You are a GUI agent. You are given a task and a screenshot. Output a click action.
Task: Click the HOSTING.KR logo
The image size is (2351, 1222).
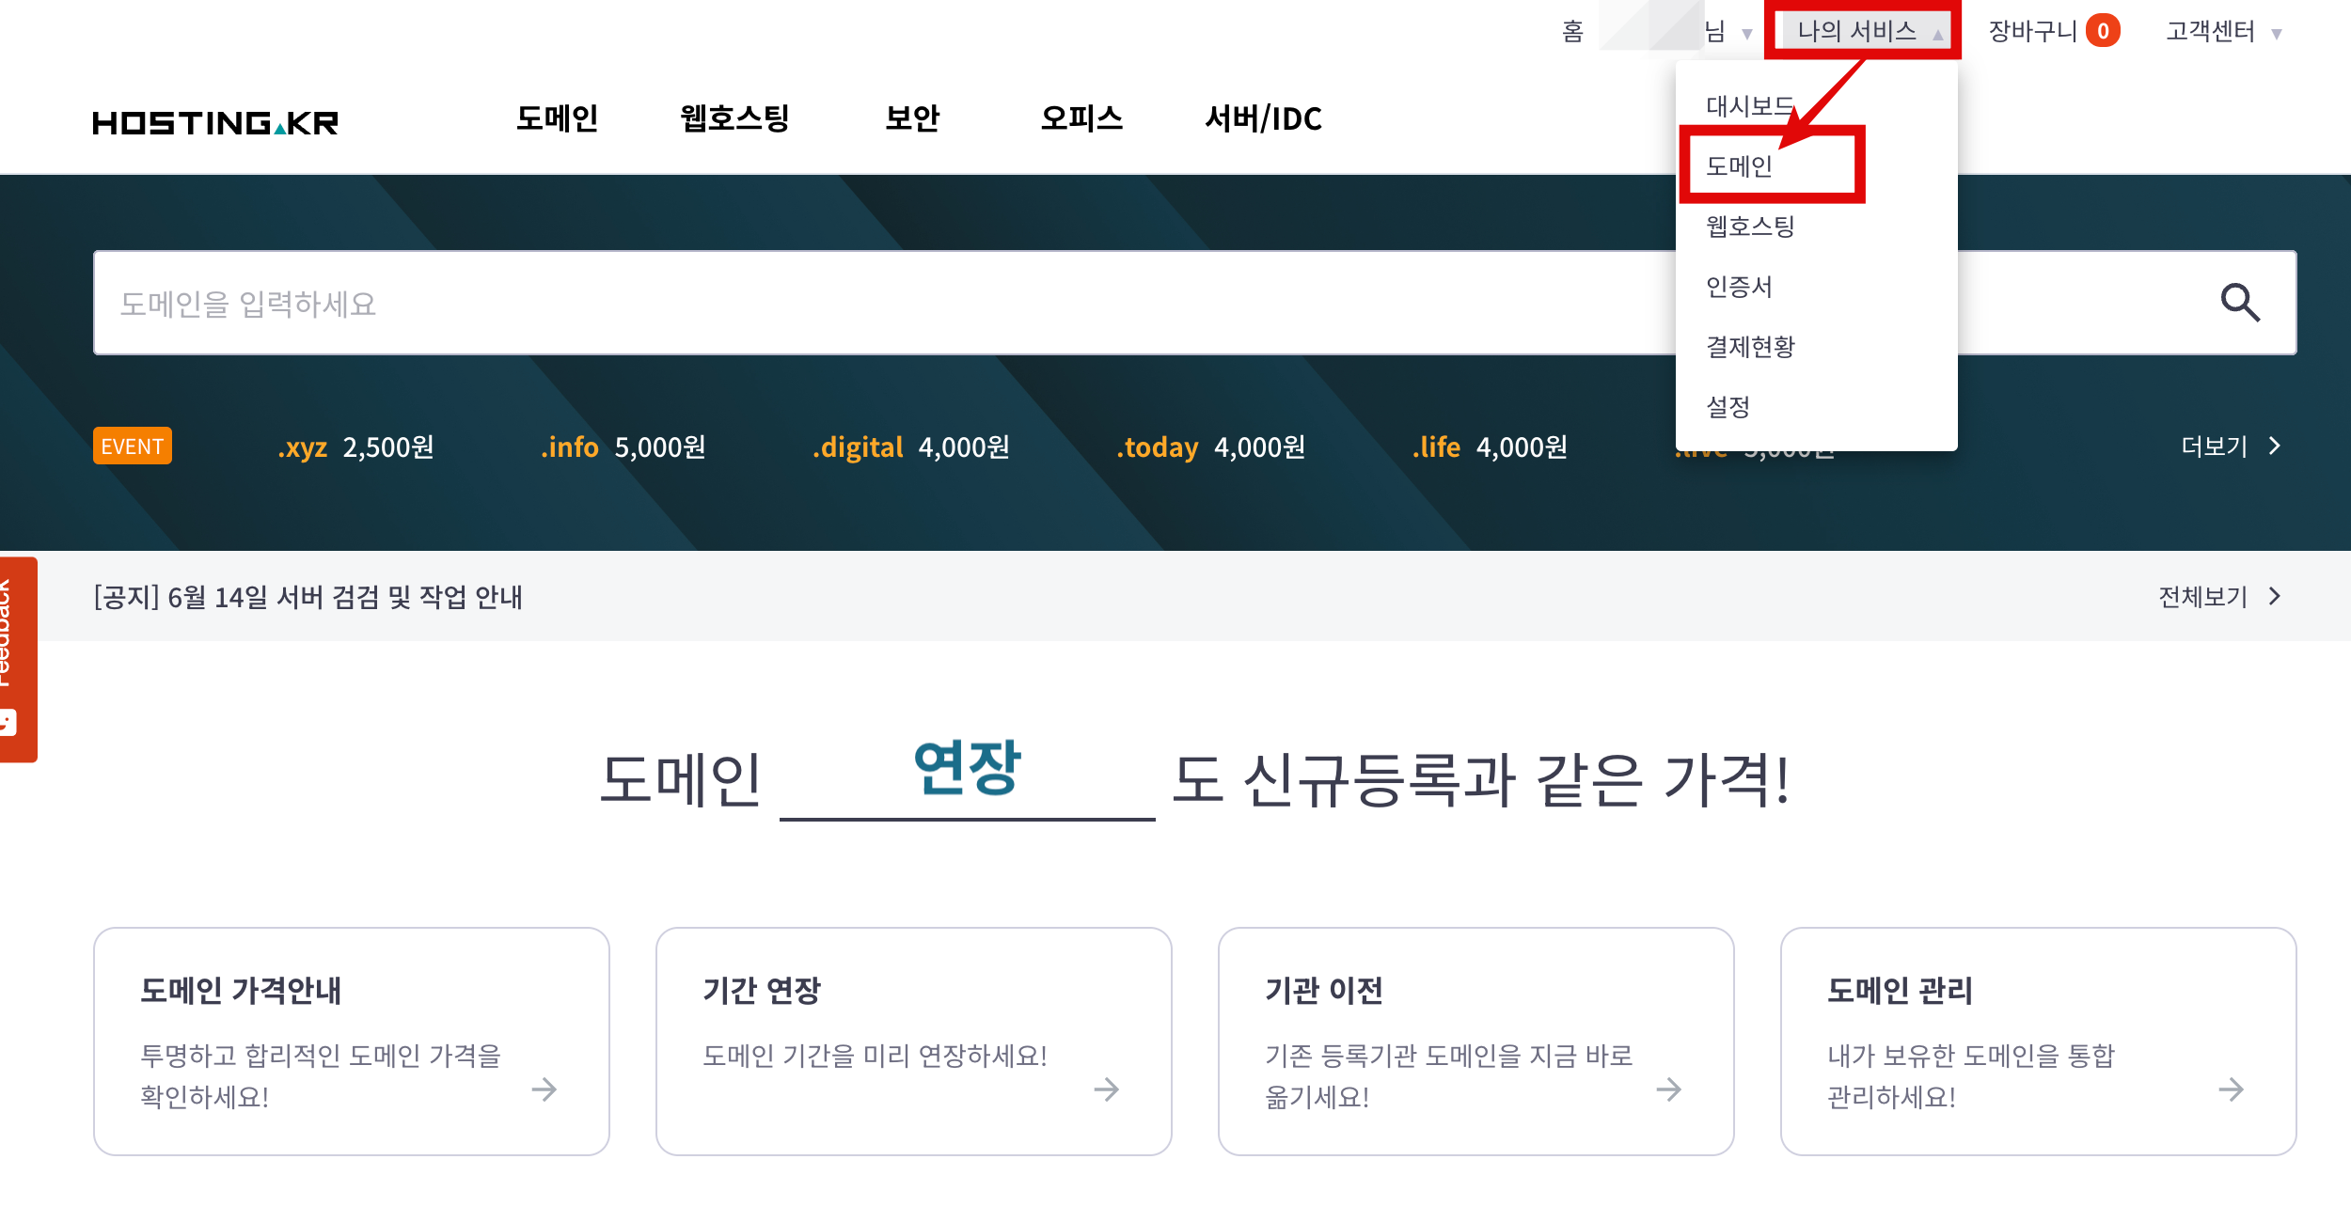click(x=215, y=122)
